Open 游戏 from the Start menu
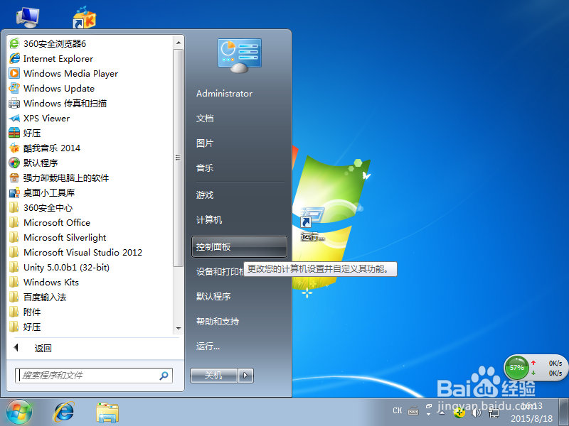Viewport: 569px width, 426px height. pos(205,195)
